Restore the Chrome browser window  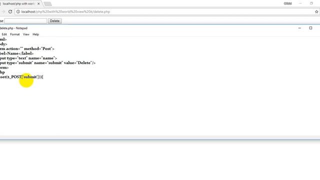click(x=311, y=3)
